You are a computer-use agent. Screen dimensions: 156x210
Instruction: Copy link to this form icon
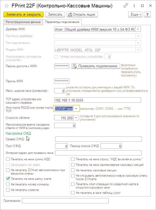(126, 6)
